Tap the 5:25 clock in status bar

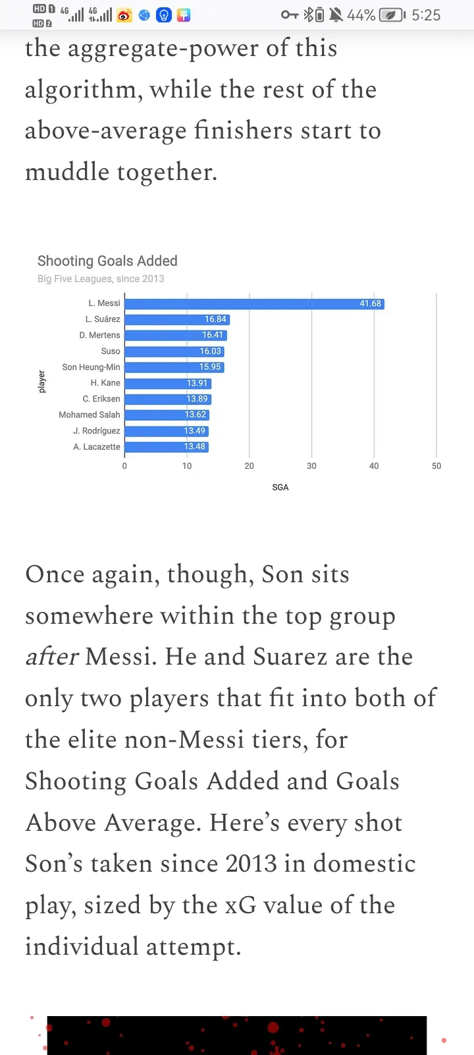tap(426, 15)
